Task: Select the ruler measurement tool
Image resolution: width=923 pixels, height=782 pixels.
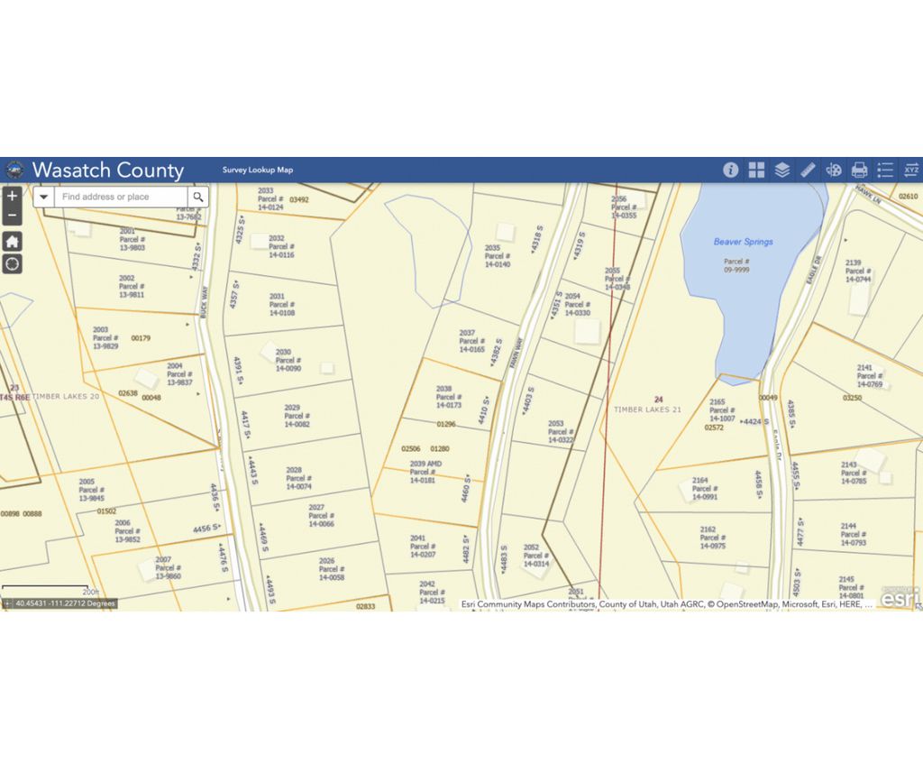Action: tap(808, 170)
